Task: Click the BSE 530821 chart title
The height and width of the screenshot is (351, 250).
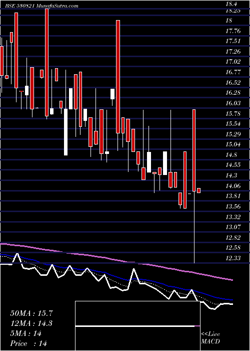Action: coord(41,6)
